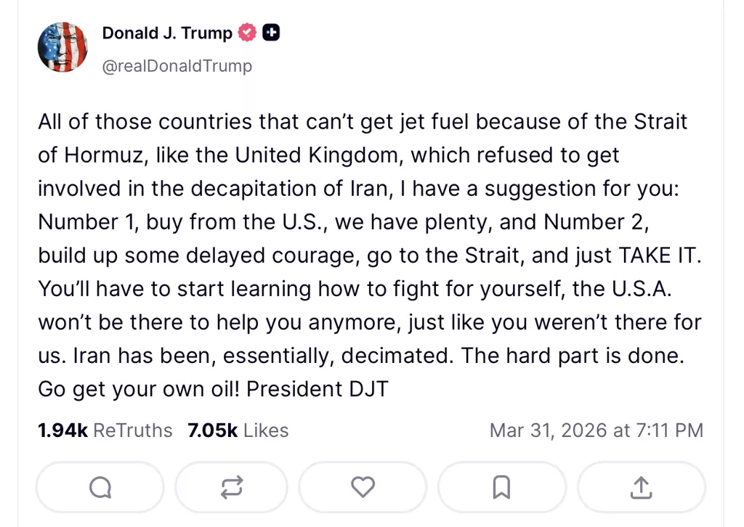
Task: Bookmark this post
Action: pos(501,488)
